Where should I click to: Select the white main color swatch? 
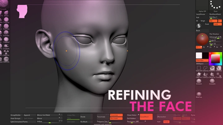[199, 56]
